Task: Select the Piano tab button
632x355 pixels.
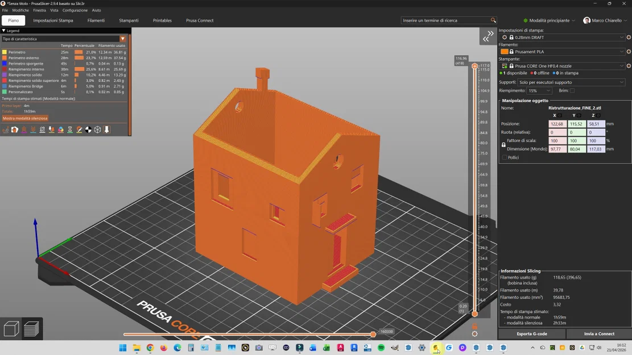Action: [13, 20]
